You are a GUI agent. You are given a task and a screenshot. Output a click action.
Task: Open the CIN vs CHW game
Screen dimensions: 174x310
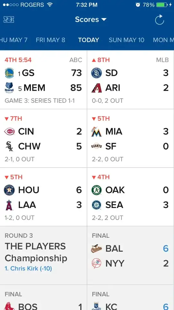click(43, 139)
